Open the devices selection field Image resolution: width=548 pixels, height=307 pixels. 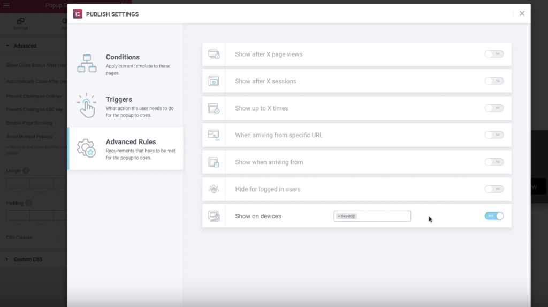[383, 216]
